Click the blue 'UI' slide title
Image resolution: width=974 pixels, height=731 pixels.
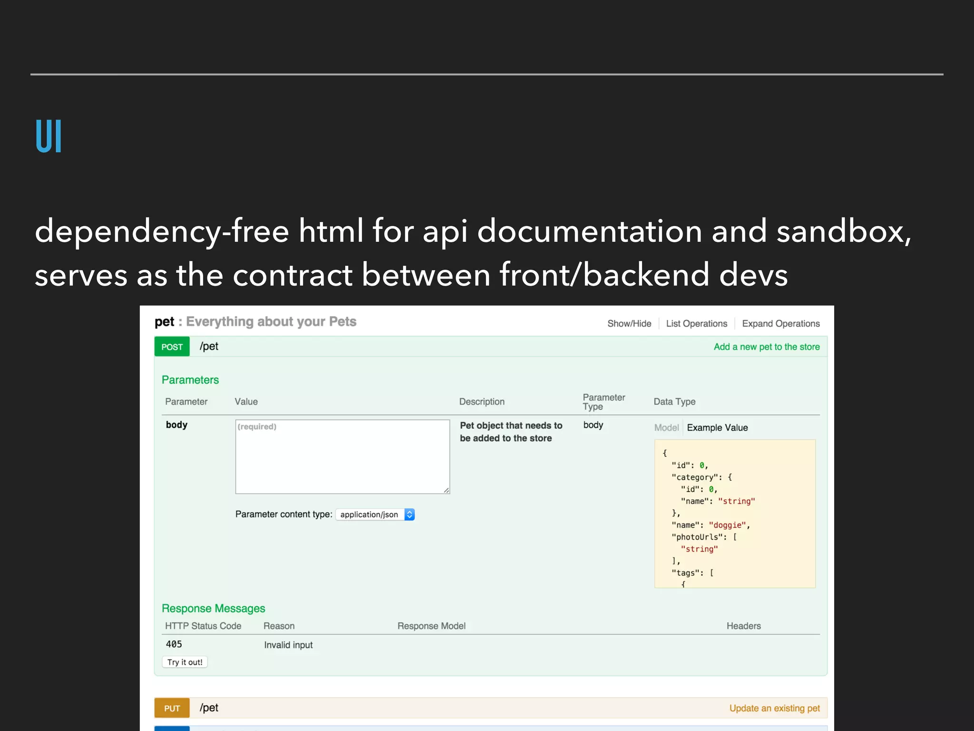[x=49, y=136]
